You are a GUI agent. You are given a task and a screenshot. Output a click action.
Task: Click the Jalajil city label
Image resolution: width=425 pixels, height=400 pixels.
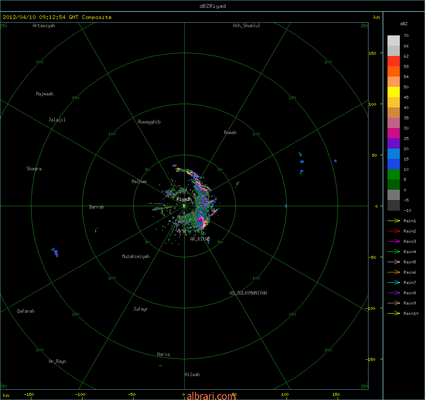click(x=57, y=120)
